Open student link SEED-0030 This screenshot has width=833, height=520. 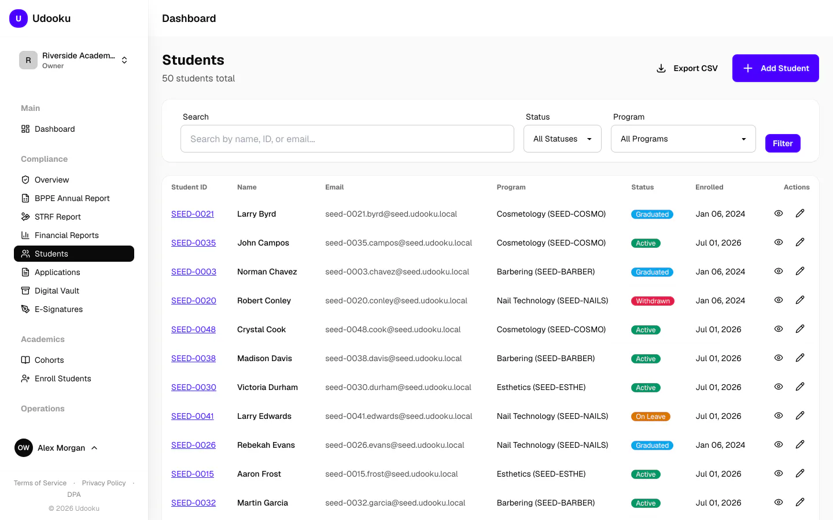tap(194, 387)
